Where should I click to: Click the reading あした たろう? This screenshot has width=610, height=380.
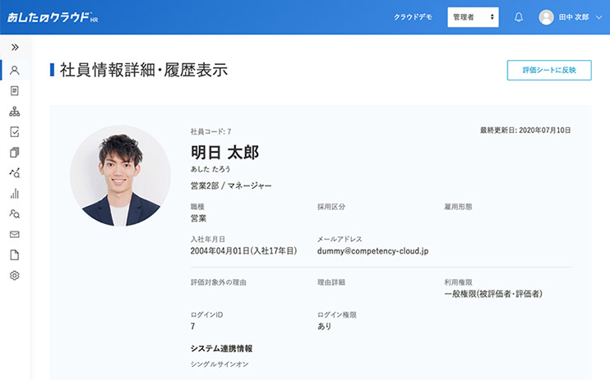(x=210, y=169)
